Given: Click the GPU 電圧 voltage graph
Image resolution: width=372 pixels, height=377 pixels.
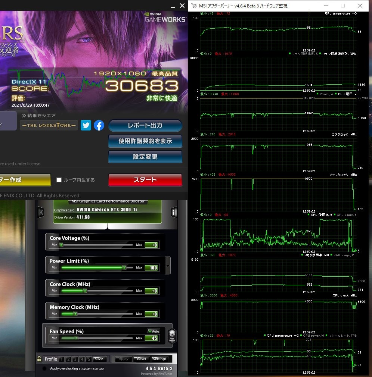Looking at the screenshot, I should (278, 114).
